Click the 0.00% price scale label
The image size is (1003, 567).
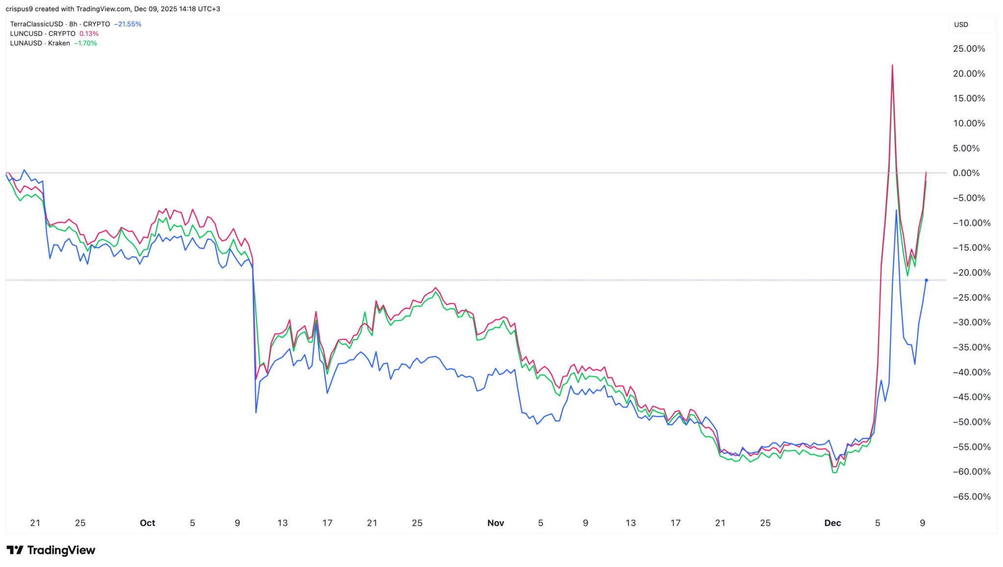[x=966, y=173]
